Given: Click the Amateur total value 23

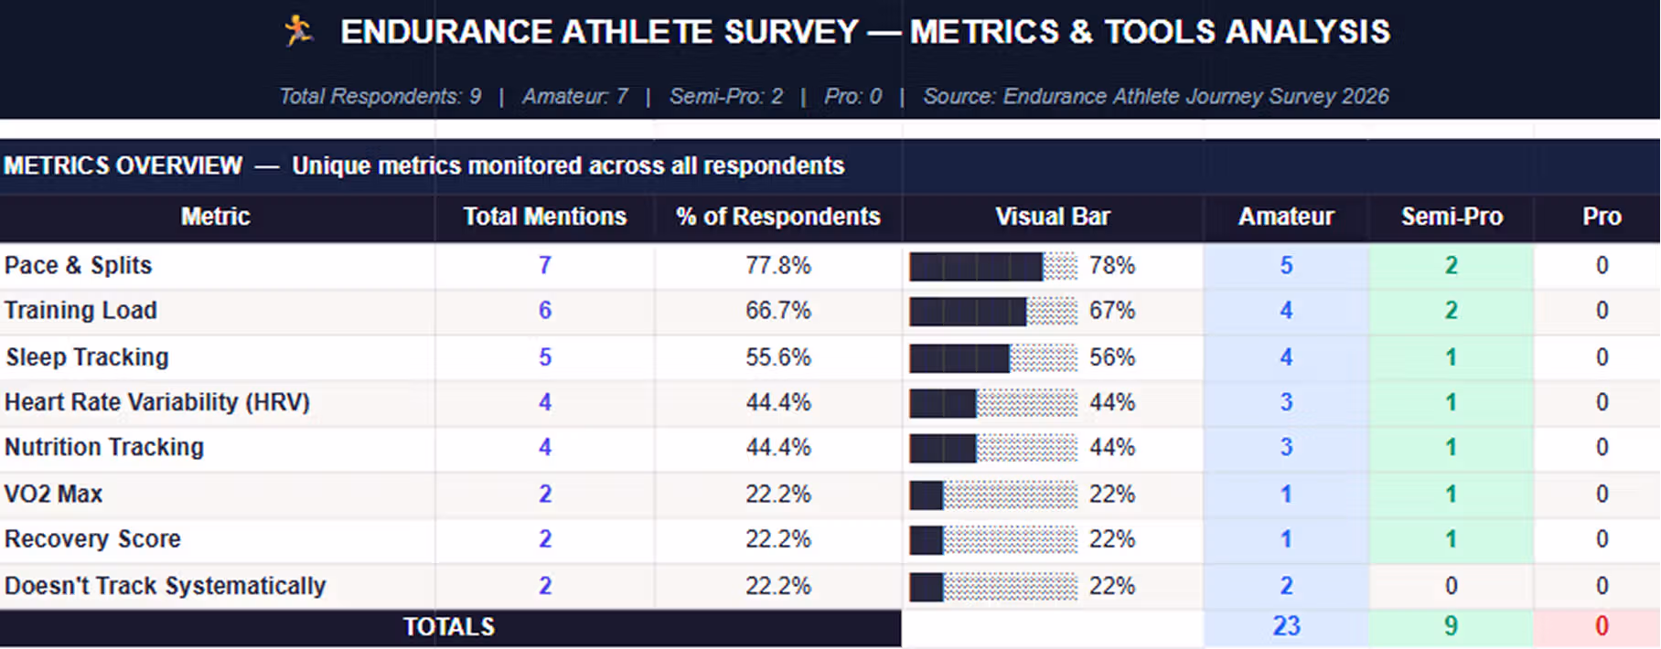Looking at the screenshot, I should [x=1286, y=627].
